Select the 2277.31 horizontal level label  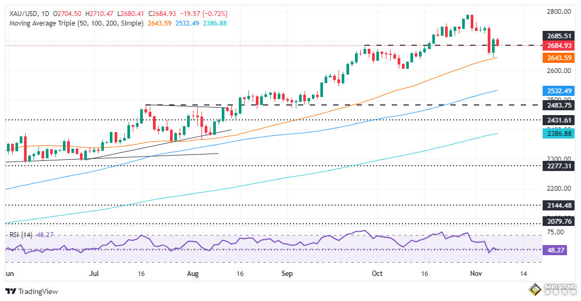pos(558,166)
